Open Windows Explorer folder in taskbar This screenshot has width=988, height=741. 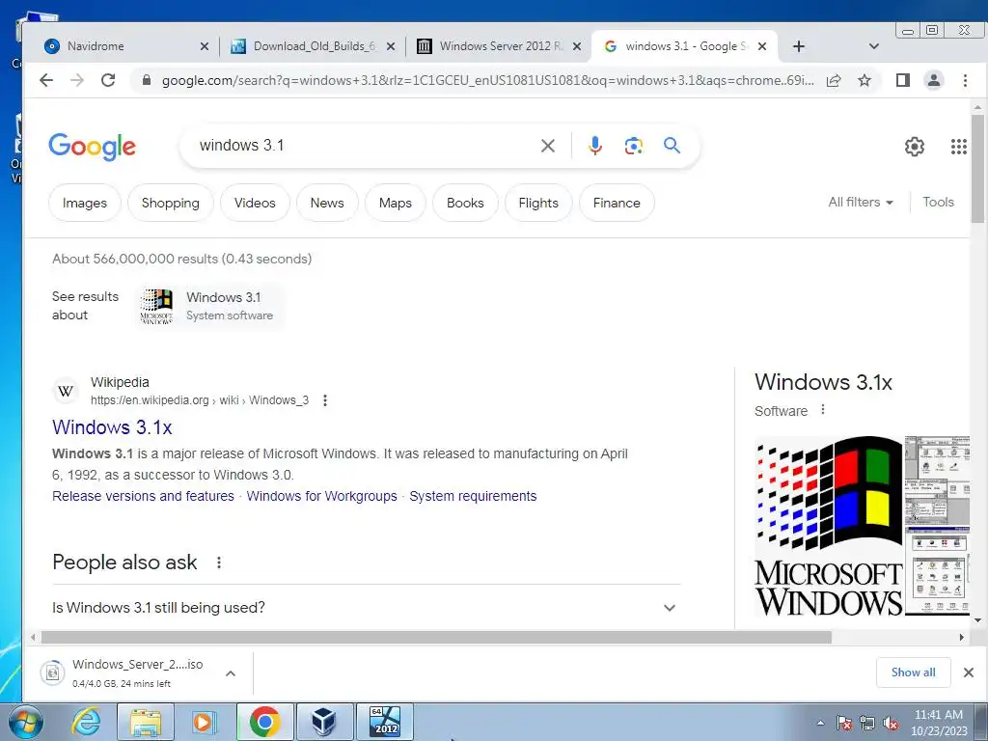point(146,722)
